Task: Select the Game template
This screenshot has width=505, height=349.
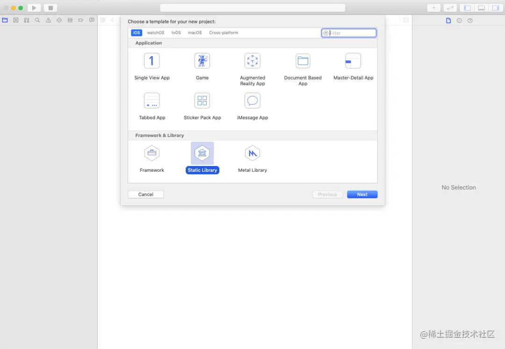Action: 202,66
